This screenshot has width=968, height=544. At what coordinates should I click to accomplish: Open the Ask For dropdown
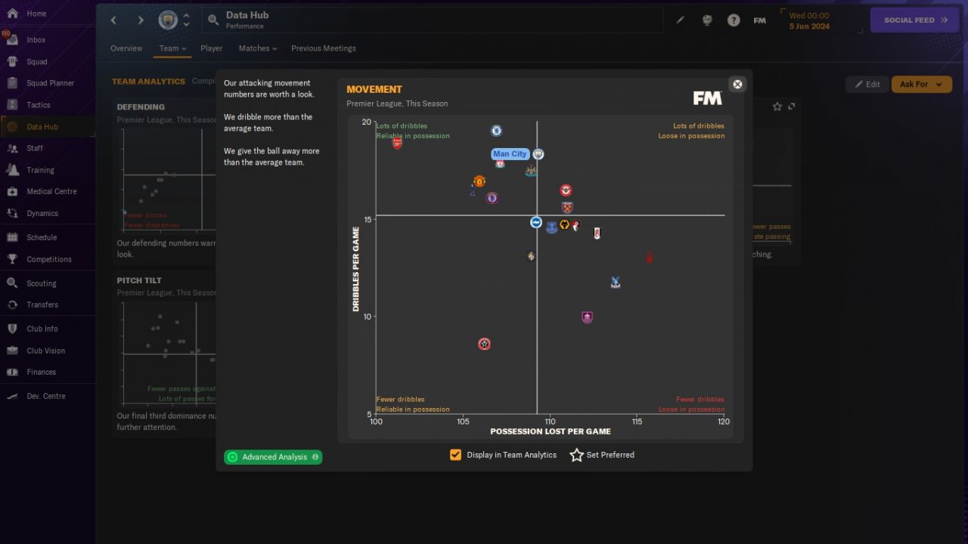(921, 85)
